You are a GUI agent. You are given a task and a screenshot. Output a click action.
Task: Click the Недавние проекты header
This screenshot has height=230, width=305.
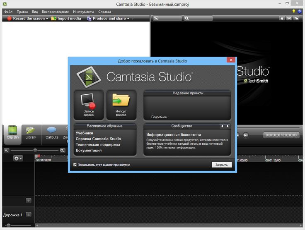point(188,93)
